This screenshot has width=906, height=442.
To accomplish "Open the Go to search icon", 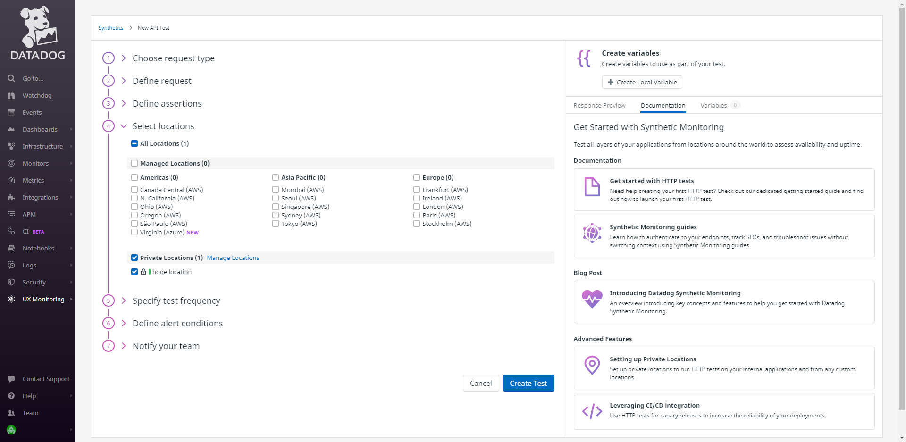I will 11,78.
